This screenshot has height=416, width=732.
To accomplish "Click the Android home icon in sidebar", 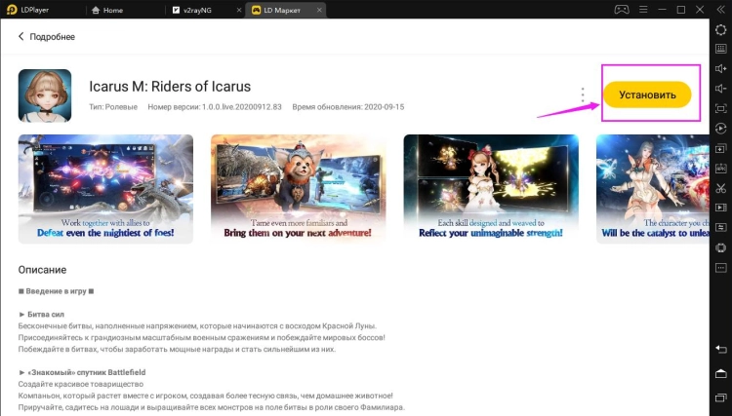I will tap(721, 373).
